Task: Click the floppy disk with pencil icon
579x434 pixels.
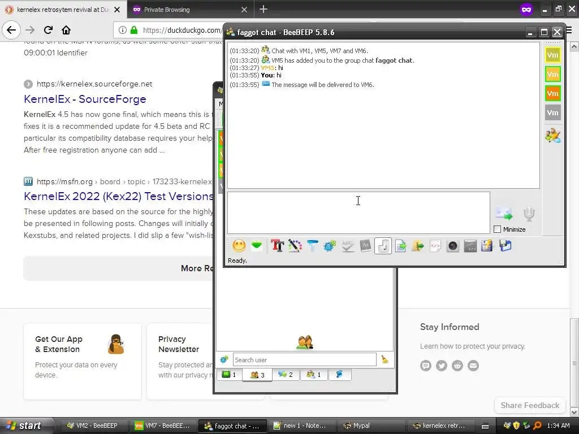Action: point(487,246)
